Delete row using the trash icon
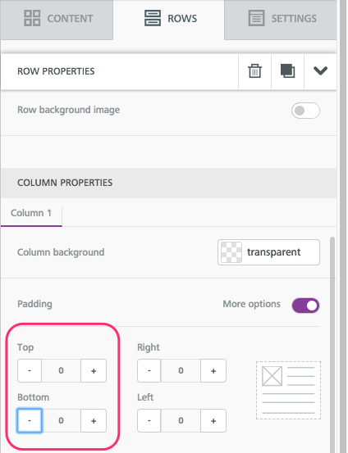 [x=254, y=71]
